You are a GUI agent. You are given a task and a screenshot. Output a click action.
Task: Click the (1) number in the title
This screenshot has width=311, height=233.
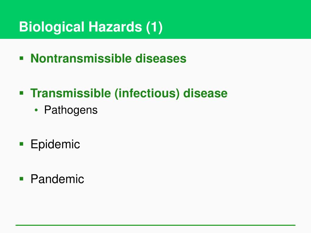point(154,27)
